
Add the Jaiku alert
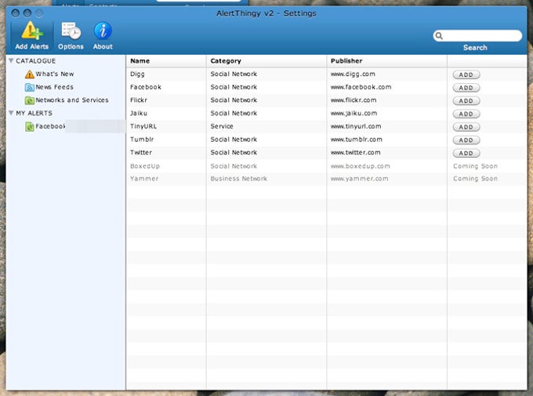pos(466,114)
